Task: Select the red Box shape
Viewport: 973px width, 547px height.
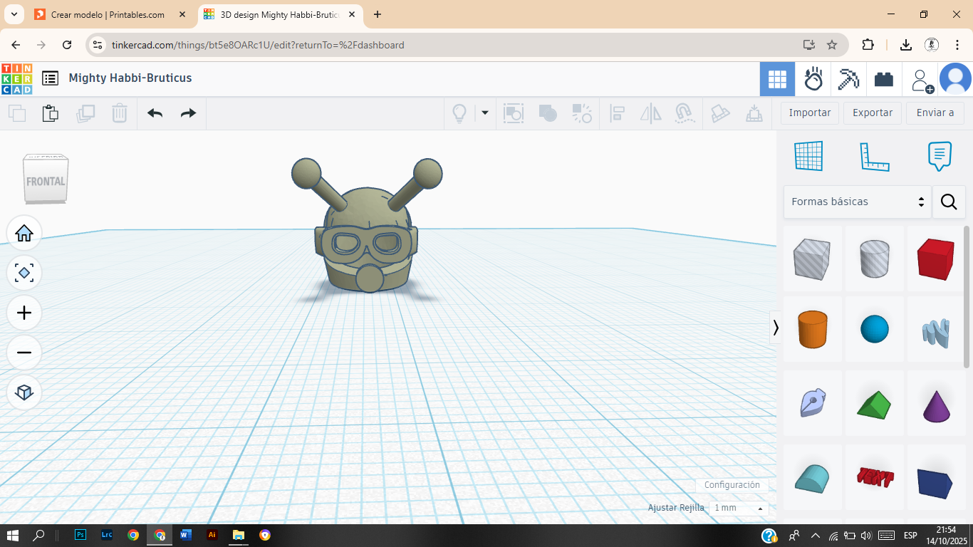Action: click(935, 259)
